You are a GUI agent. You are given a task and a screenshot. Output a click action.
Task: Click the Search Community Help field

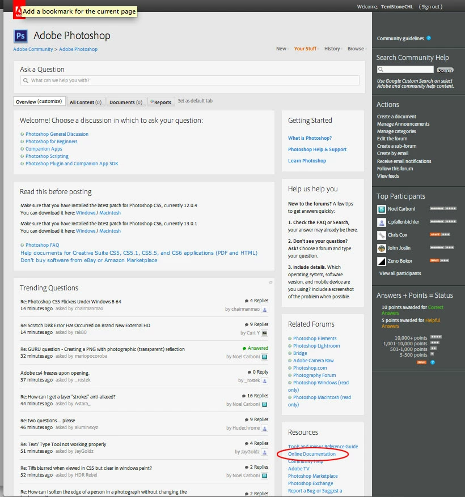(x=405, y=70)
